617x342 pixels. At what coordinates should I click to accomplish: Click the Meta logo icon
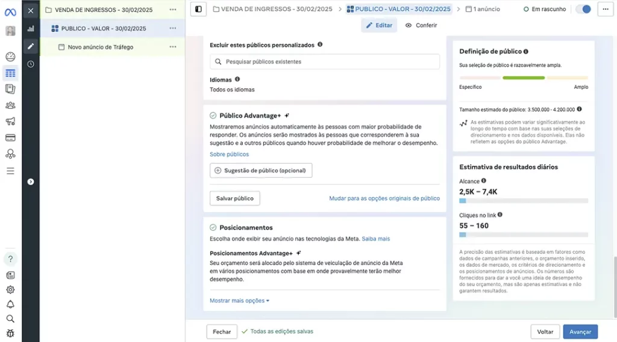[x=10, y=12]
